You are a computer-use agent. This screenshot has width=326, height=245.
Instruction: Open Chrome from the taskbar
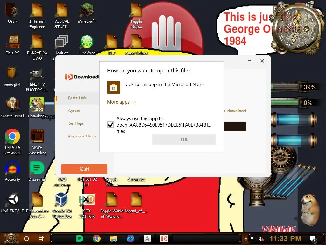point(97,239)
